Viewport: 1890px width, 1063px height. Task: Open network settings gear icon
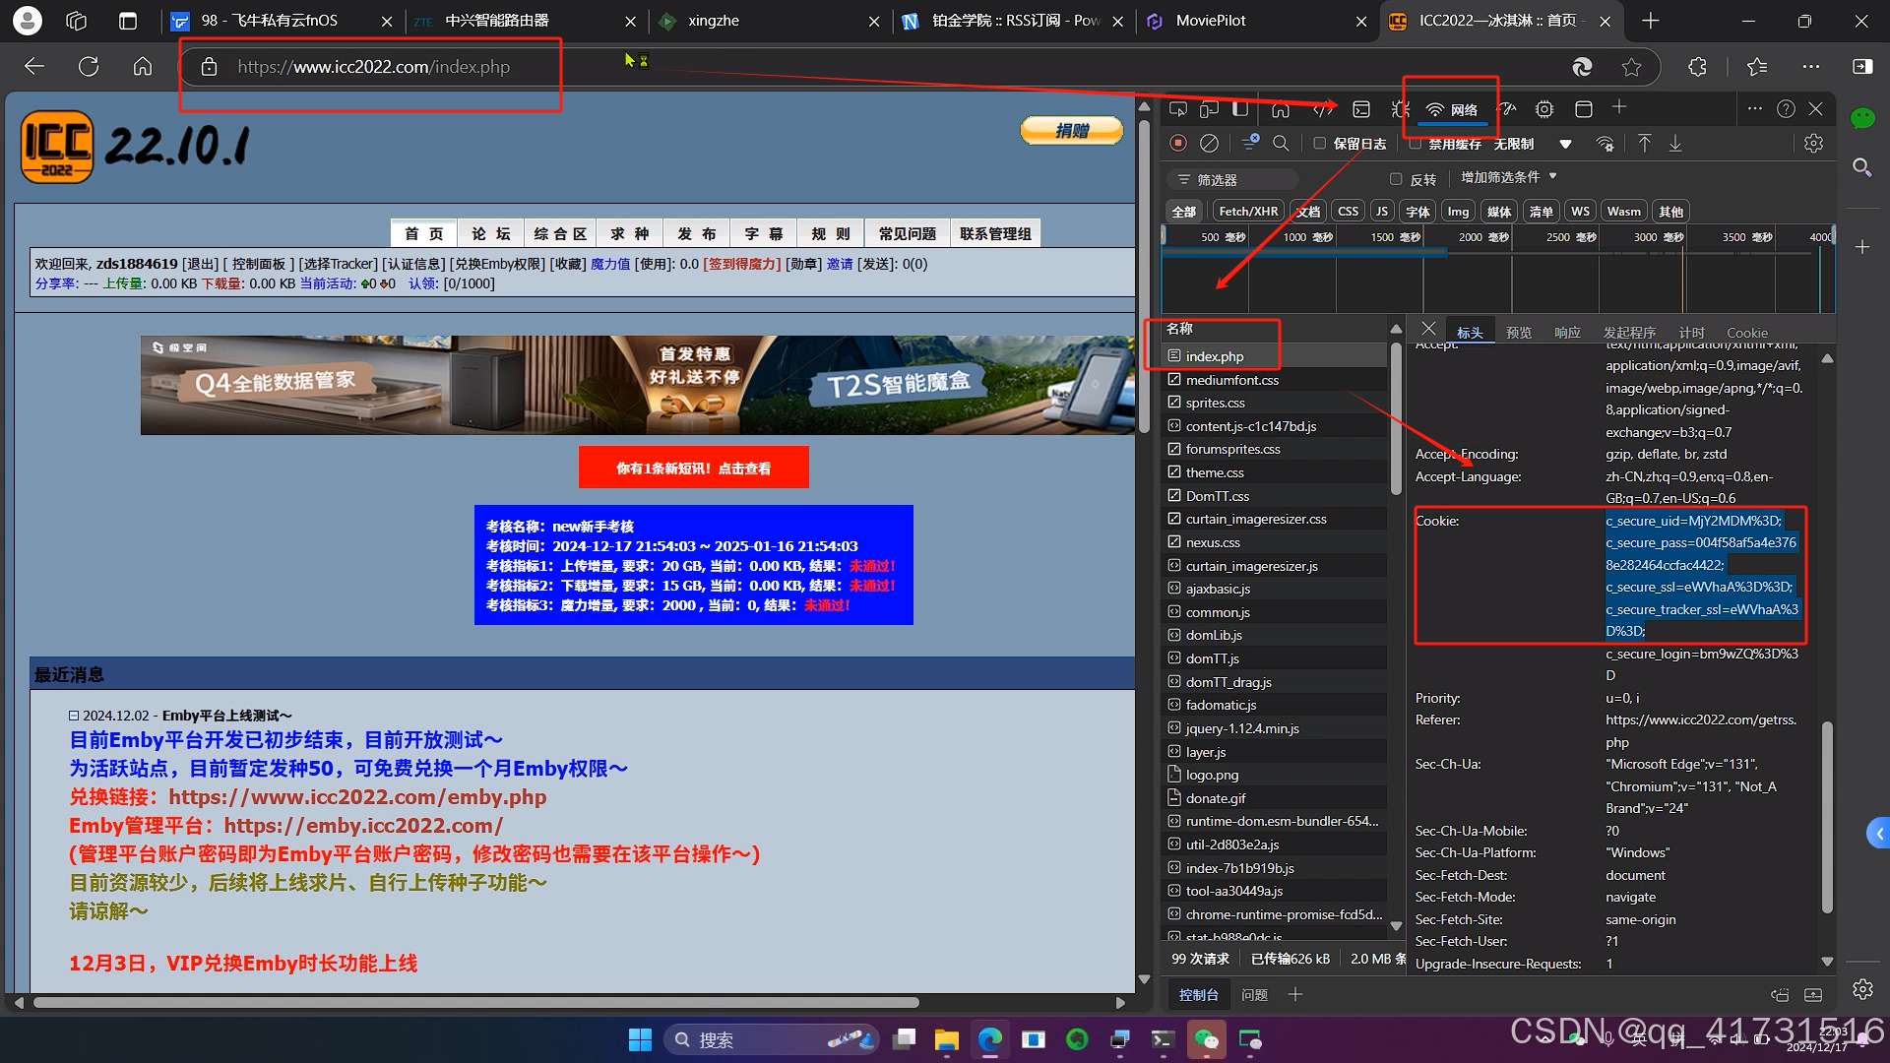[1813, 144]
